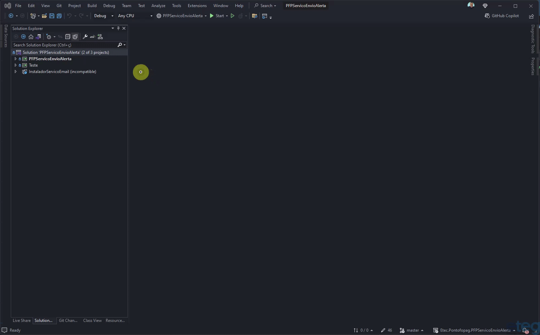Click the Search Solution Explorer field
This screenshot has height=335, width=540.
[x=64, y=45]
